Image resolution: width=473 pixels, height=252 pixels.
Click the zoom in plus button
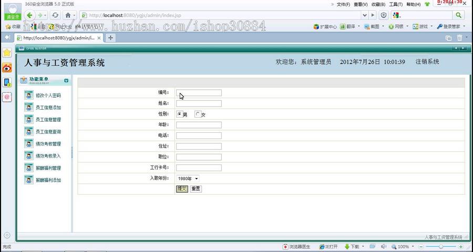tap(460, 247)
